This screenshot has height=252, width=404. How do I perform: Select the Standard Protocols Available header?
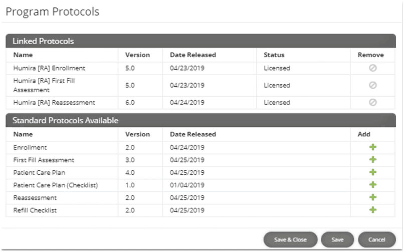[x=200, y=120]
